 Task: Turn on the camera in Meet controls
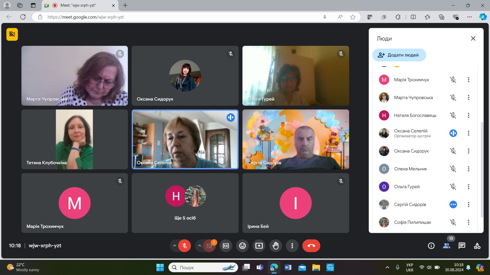(x=209, y=246)
